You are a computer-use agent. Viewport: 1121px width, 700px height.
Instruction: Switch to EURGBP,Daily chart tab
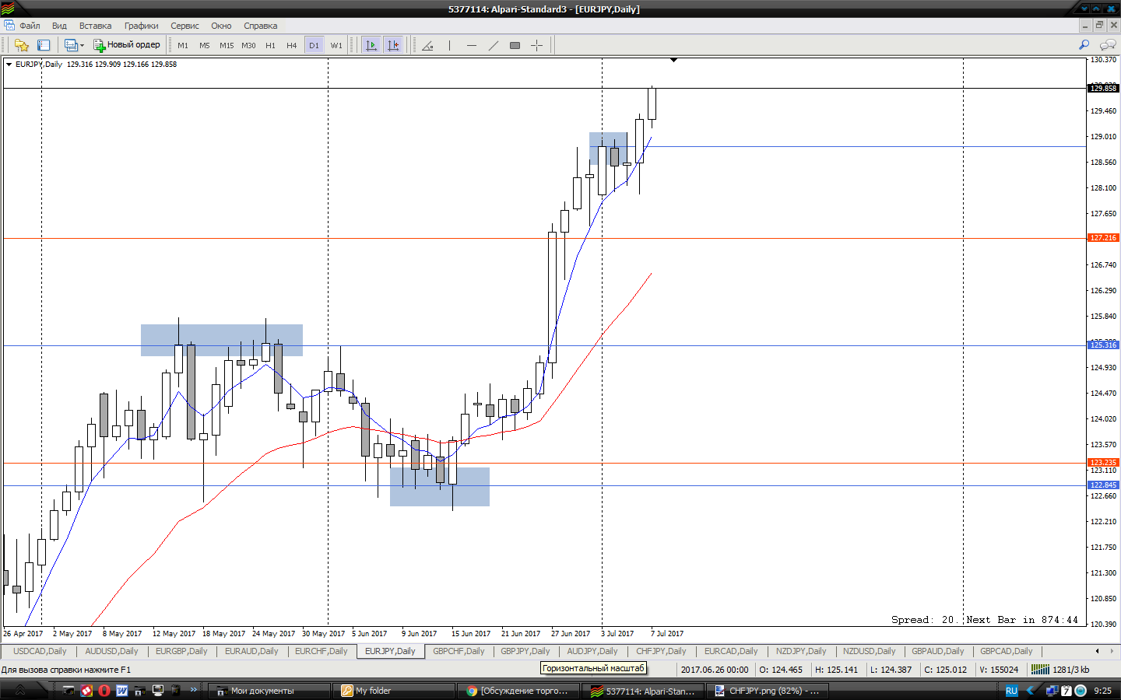pyautogui.click(x=181, y=651)
